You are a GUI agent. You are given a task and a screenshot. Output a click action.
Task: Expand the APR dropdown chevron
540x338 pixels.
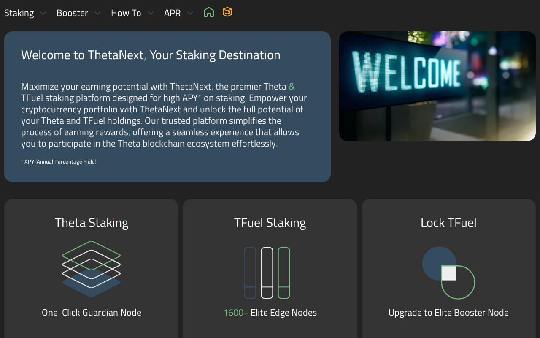pyautogui.click(x=190, y=14)
